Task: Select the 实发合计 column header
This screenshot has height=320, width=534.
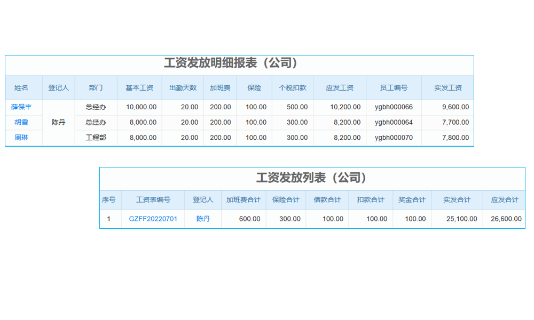Action: click(x=456, y=199)
